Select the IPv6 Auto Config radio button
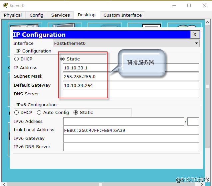212x186 pixels. tap(39, 113)
